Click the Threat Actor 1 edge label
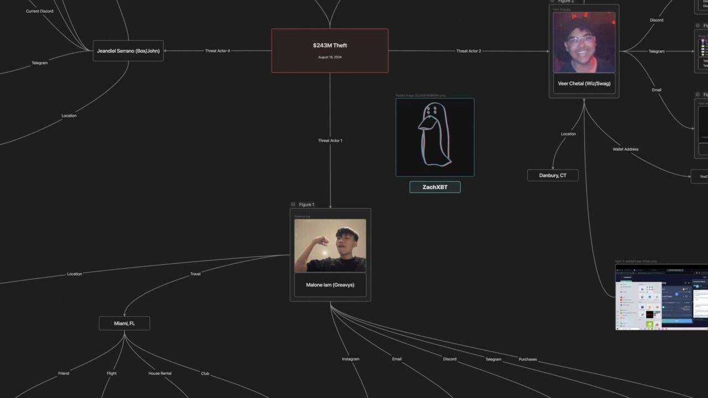The image size is (708, 398). pos(330,140)
